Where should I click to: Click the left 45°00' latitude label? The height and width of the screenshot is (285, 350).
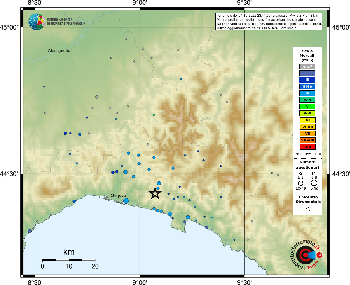pos(9,27)
